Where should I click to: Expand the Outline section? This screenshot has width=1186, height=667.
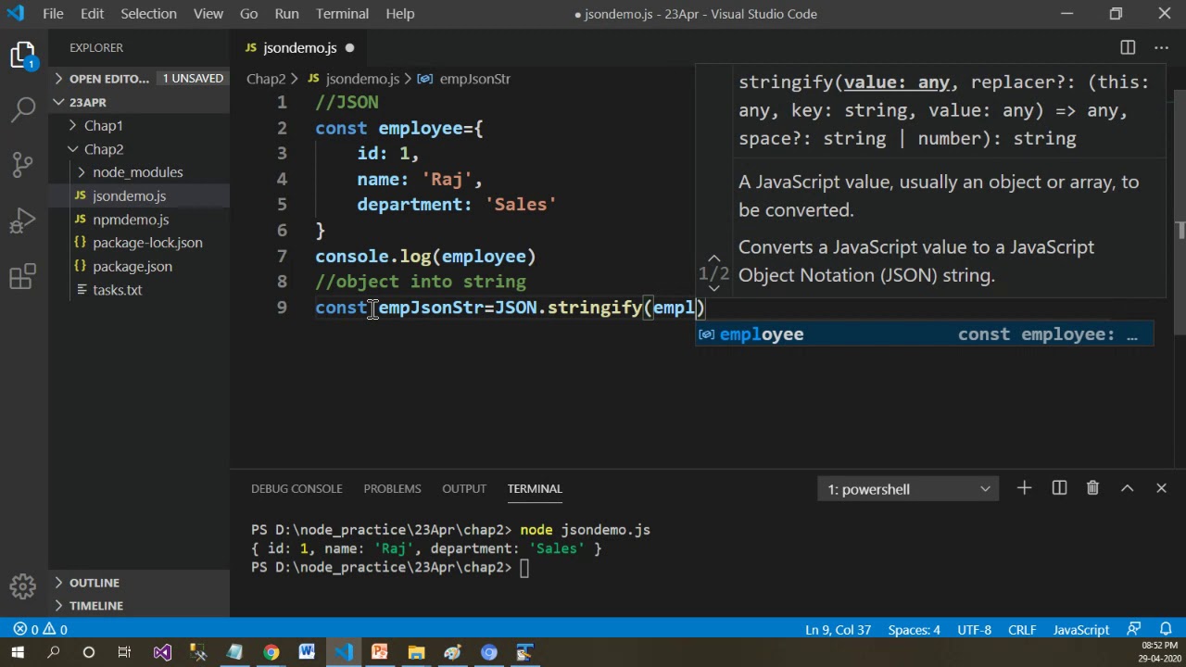(x=139, y=583)
